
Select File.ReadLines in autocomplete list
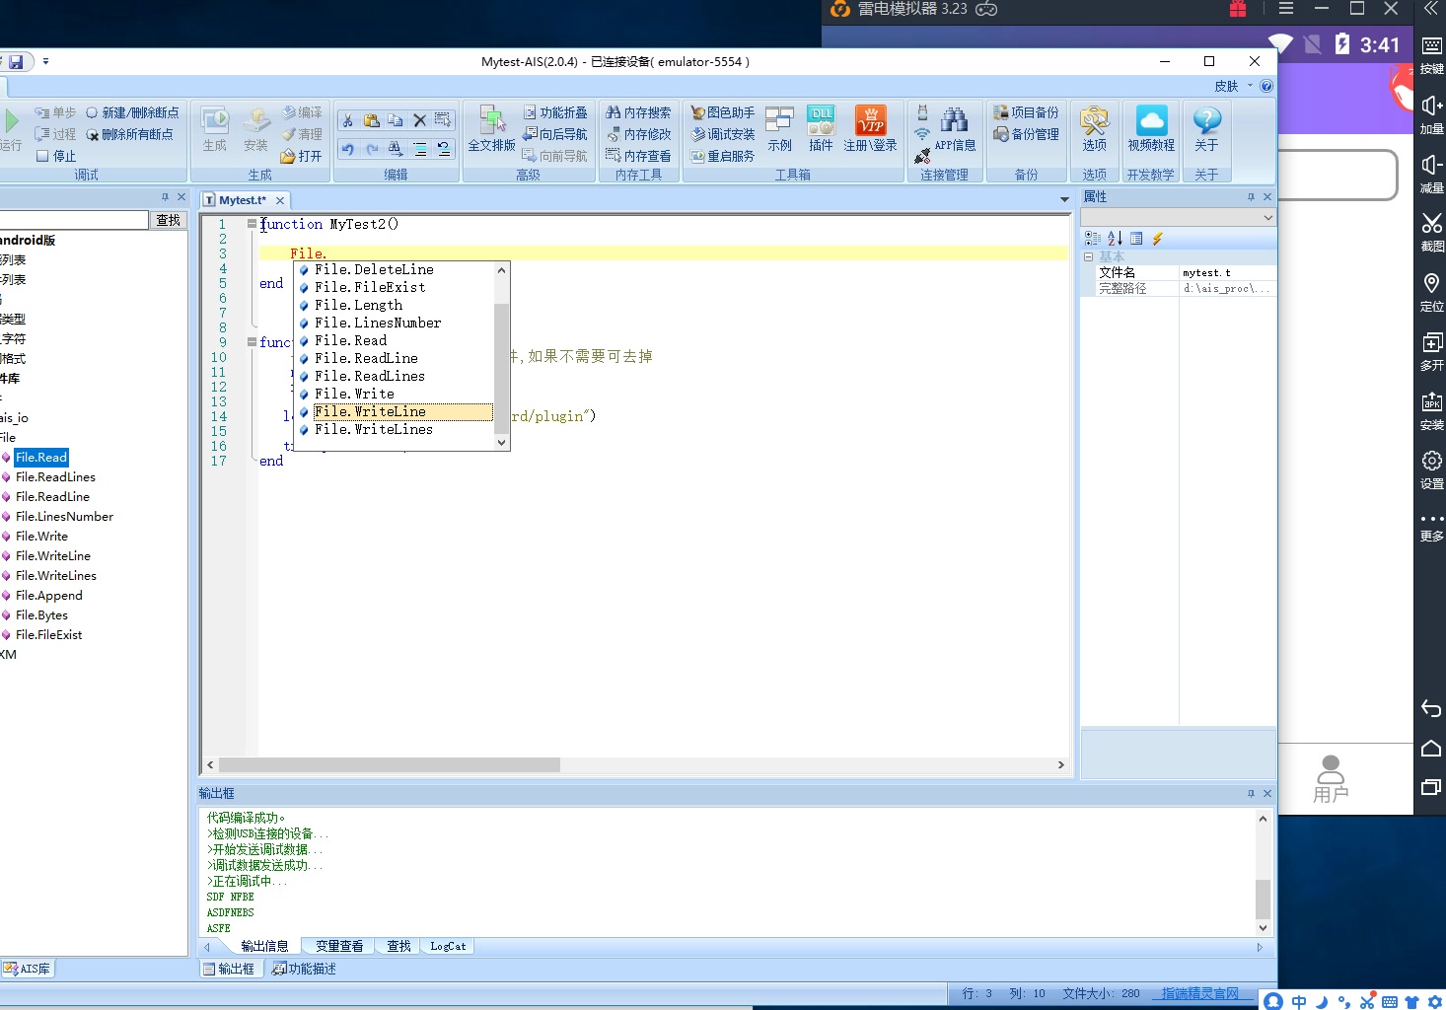[x=395, y=376]
